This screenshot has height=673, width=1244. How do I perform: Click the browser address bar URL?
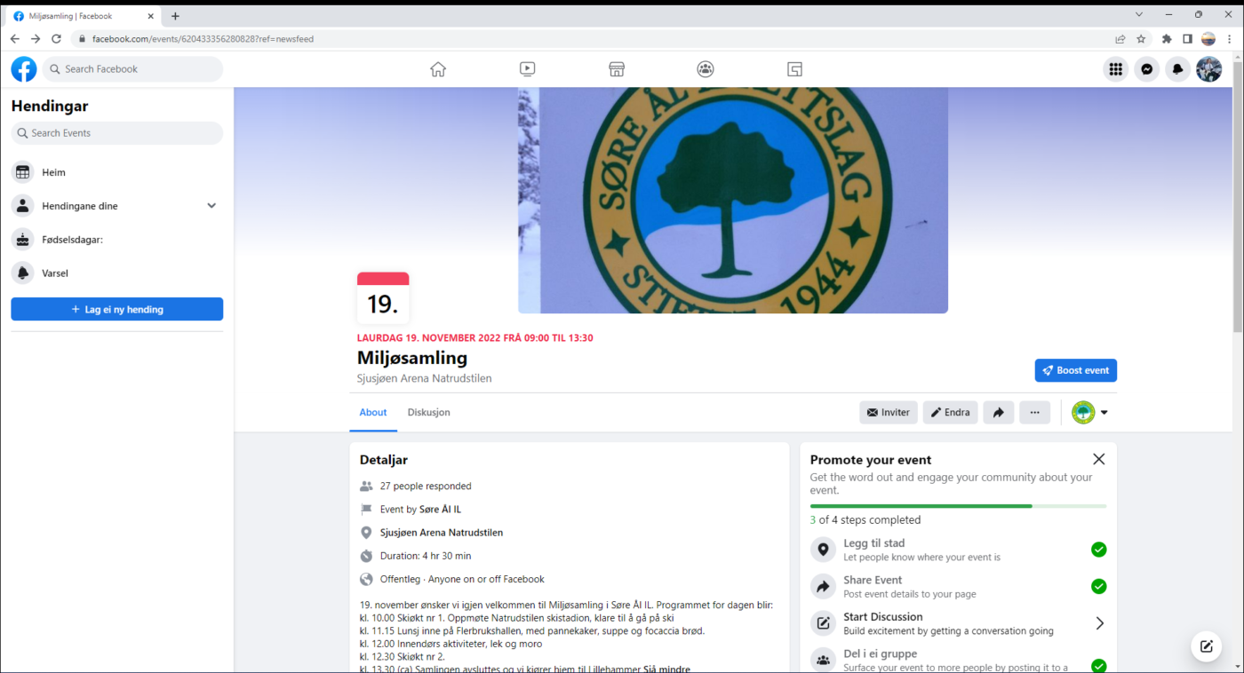tap(203, 39)
